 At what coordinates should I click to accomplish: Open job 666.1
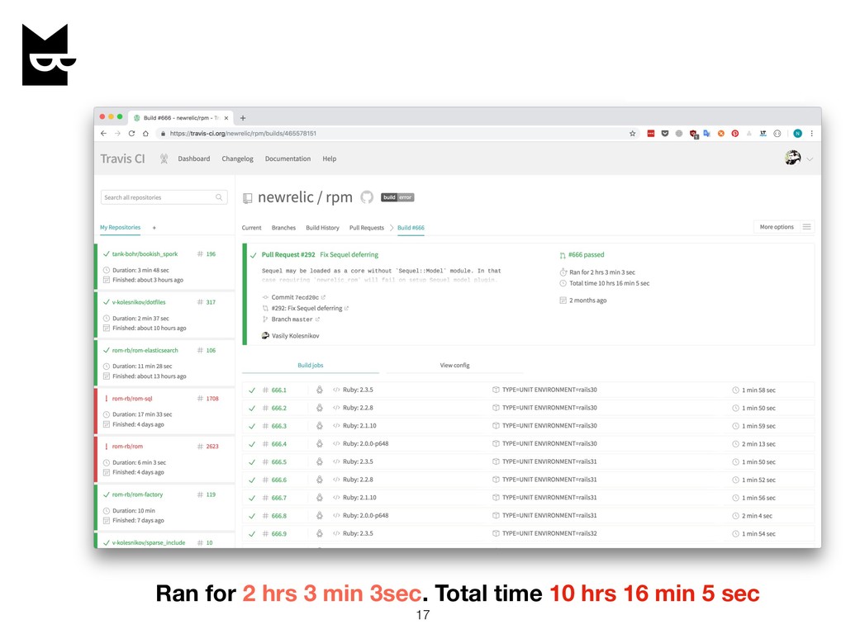(x=279, y=390)
